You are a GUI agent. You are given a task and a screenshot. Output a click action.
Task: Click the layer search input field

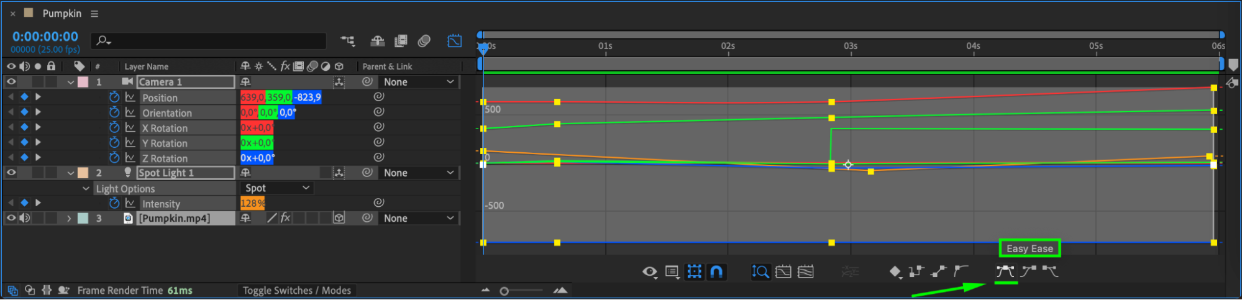(x=209, y=41)
